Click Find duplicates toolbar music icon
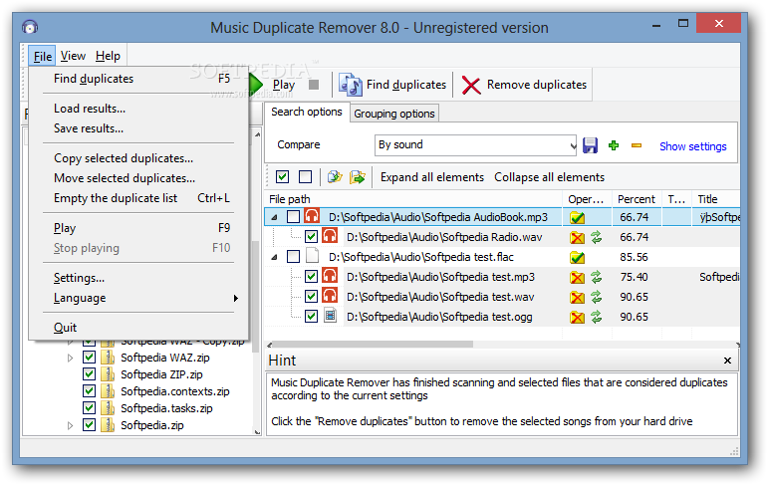 351,85
